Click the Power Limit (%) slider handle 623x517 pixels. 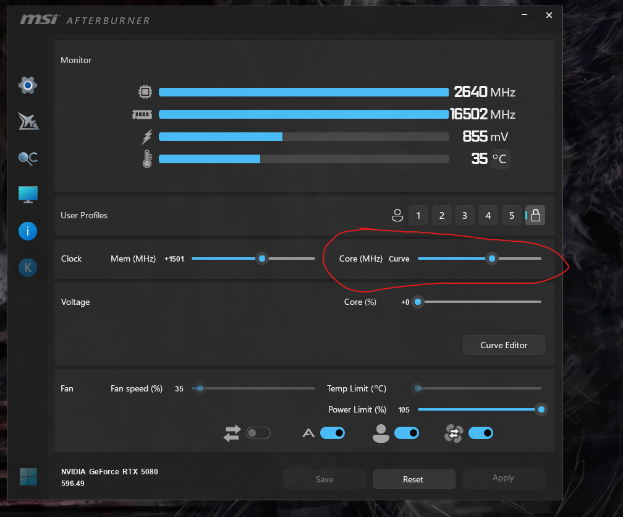point(541,409)
